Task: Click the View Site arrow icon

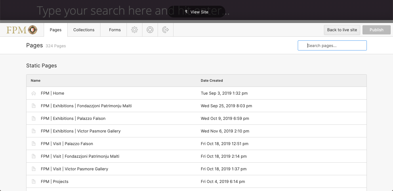Action: click(x=186, y=12)
